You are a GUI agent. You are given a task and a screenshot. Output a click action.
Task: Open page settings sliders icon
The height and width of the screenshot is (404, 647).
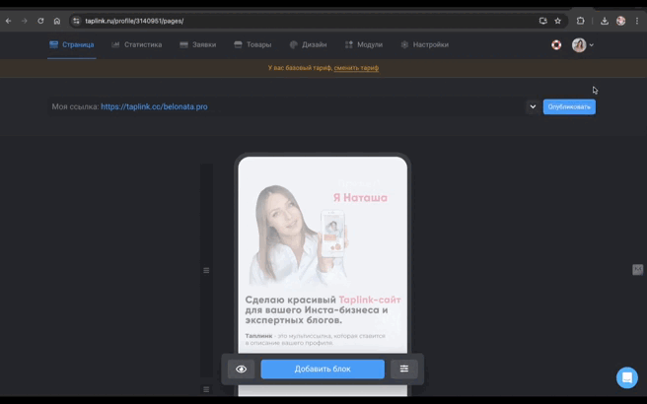pyautogui.click(x=404, y=369)
